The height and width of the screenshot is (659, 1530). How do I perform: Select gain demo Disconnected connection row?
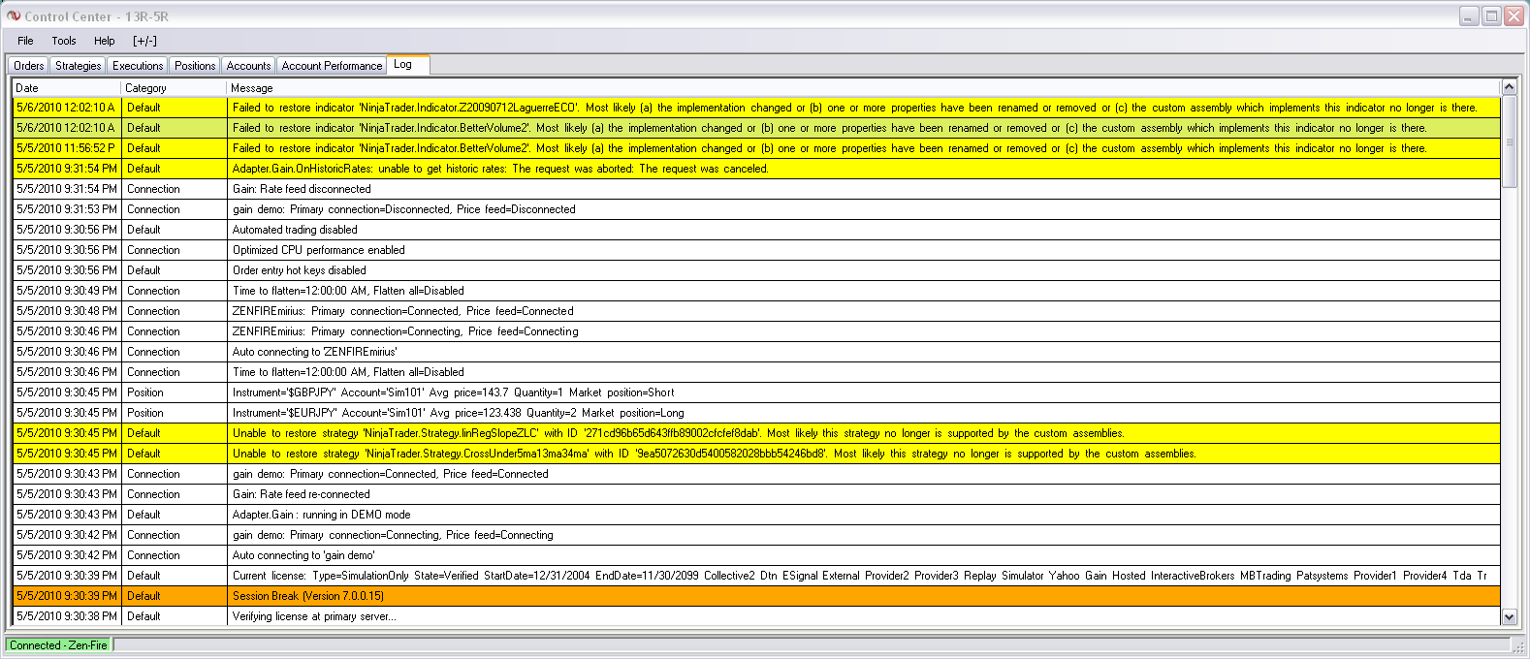[756, 209]
